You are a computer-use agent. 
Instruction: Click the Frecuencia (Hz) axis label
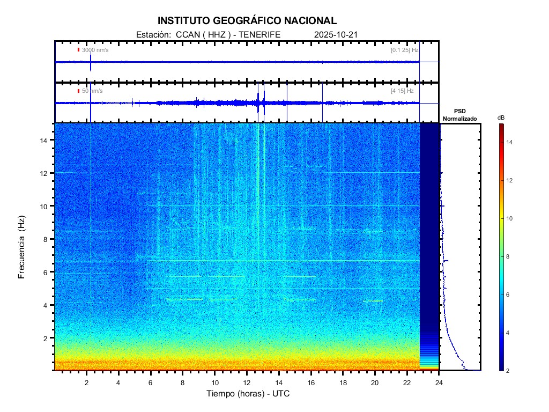coord(22,247)
